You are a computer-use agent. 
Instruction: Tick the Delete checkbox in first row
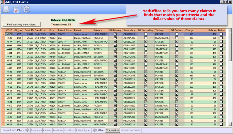(x=221, y=34)
